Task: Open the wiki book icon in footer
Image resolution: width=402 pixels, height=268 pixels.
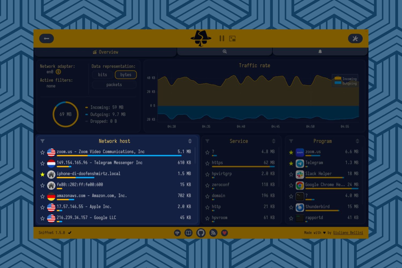Action: click(188, 233)
